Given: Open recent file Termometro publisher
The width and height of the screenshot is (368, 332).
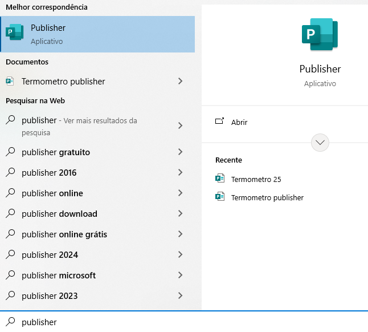Looking at the screenshot, I should click(267, 197).
